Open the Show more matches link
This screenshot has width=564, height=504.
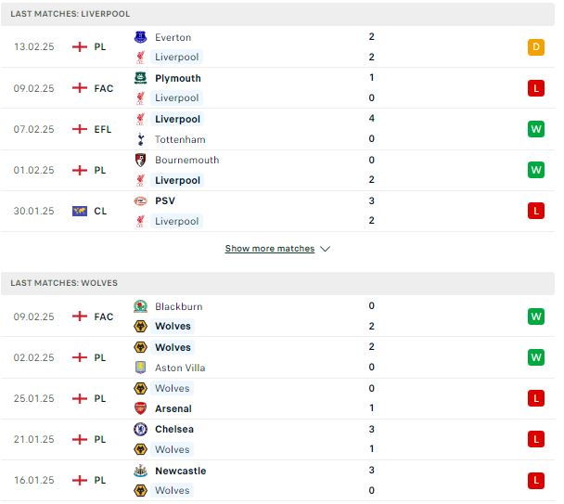270,249
